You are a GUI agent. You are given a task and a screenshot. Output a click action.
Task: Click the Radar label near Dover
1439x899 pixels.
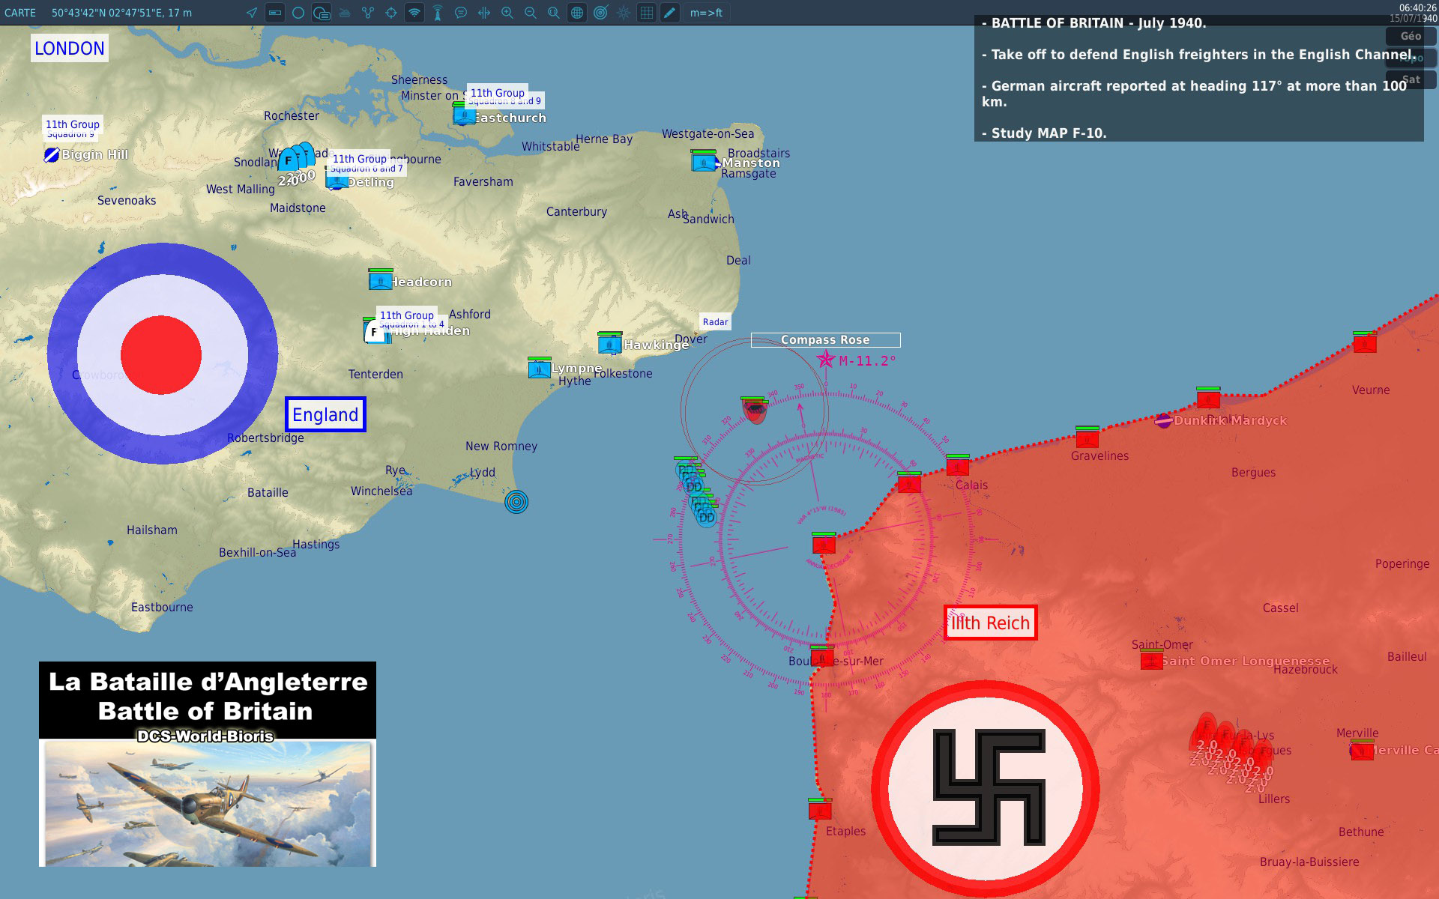click(715, 322)
